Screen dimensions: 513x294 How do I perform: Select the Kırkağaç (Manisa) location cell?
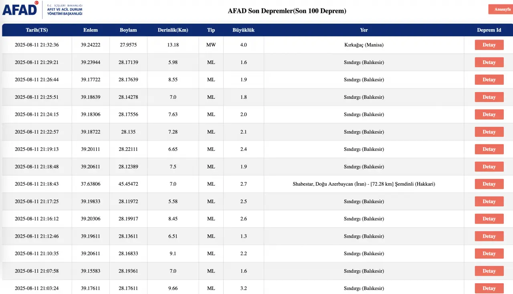[364, 45]
